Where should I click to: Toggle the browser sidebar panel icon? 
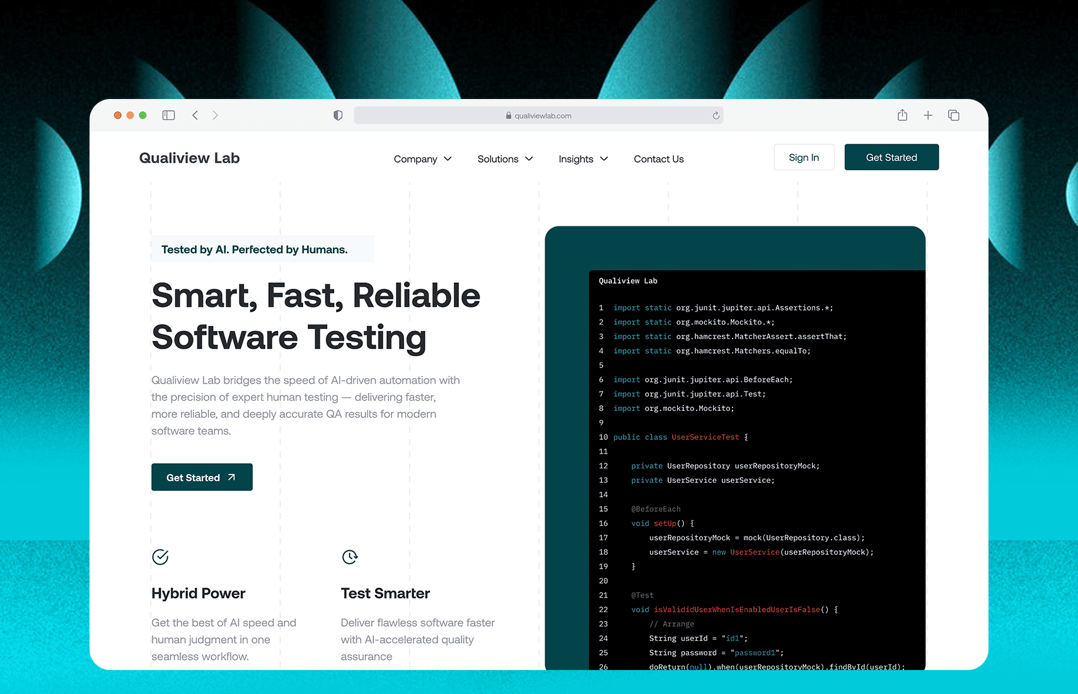[x=168, y=115]
